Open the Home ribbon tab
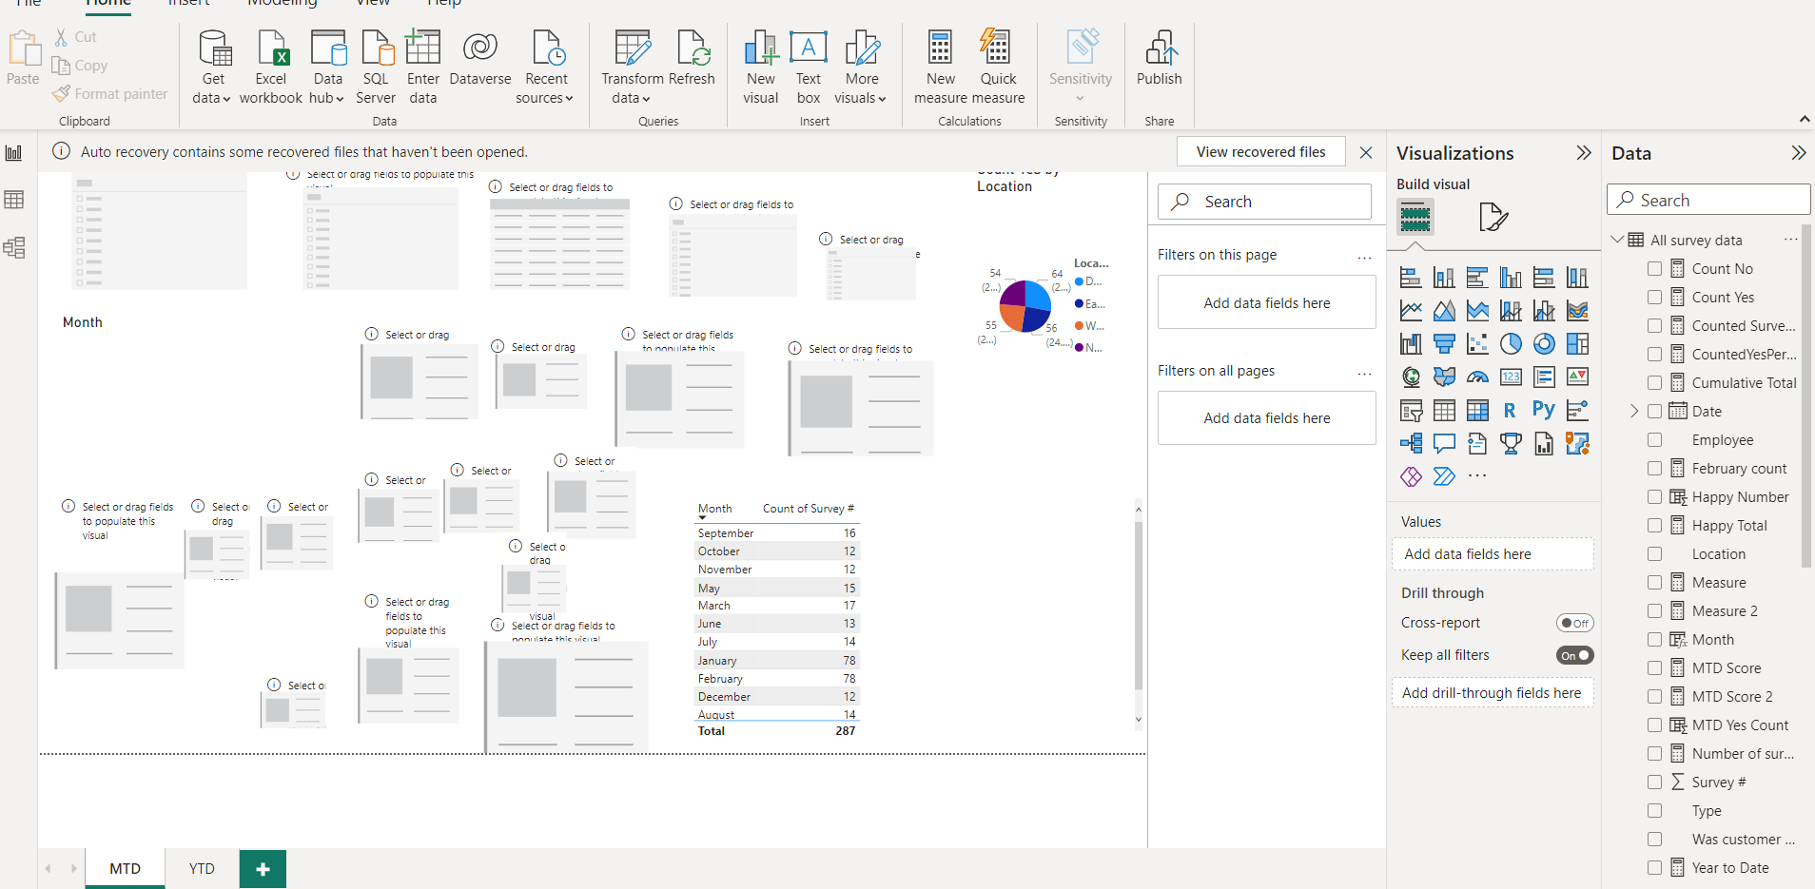Screen dimensions: 1815x889 [x=108, y=4]
